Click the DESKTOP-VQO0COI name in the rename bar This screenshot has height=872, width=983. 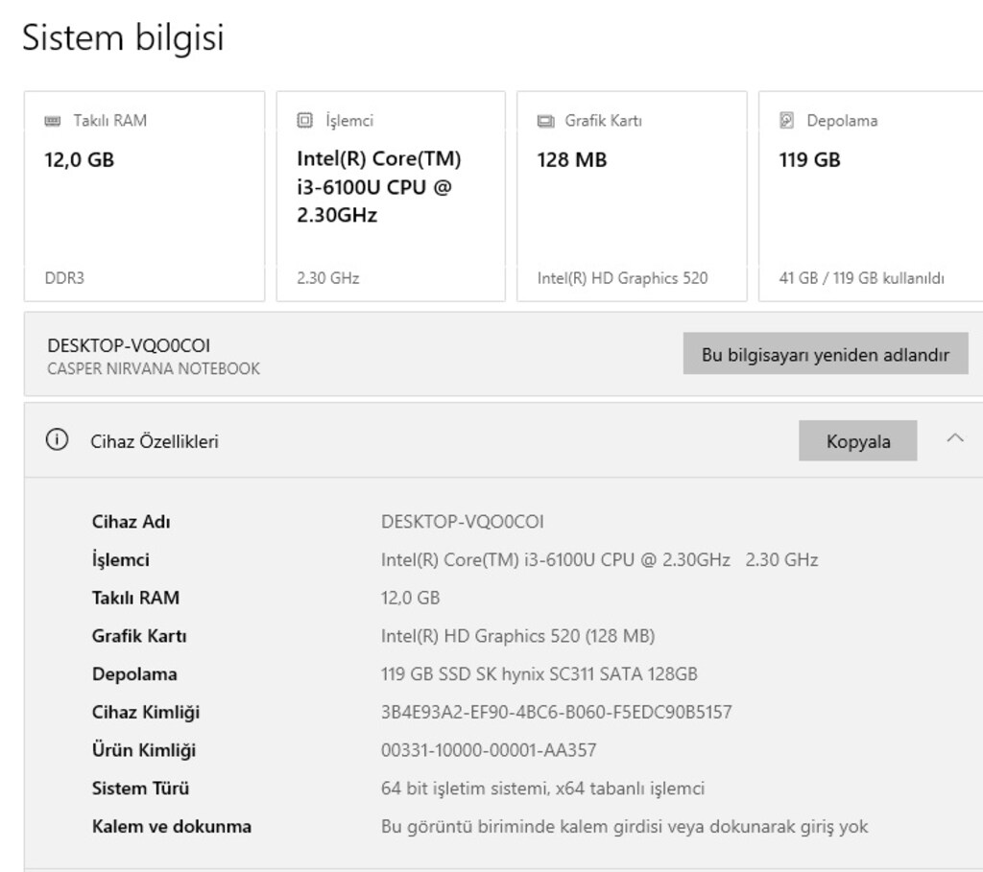(x=129, y=345)
